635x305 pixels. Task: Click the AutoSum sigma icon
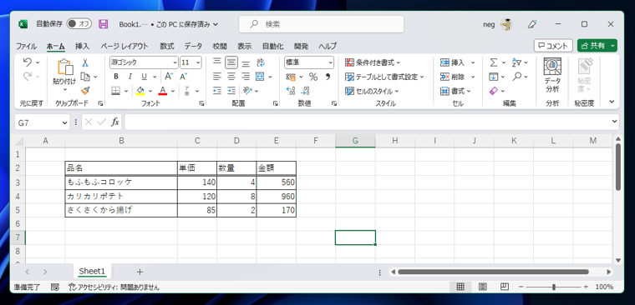493,62
